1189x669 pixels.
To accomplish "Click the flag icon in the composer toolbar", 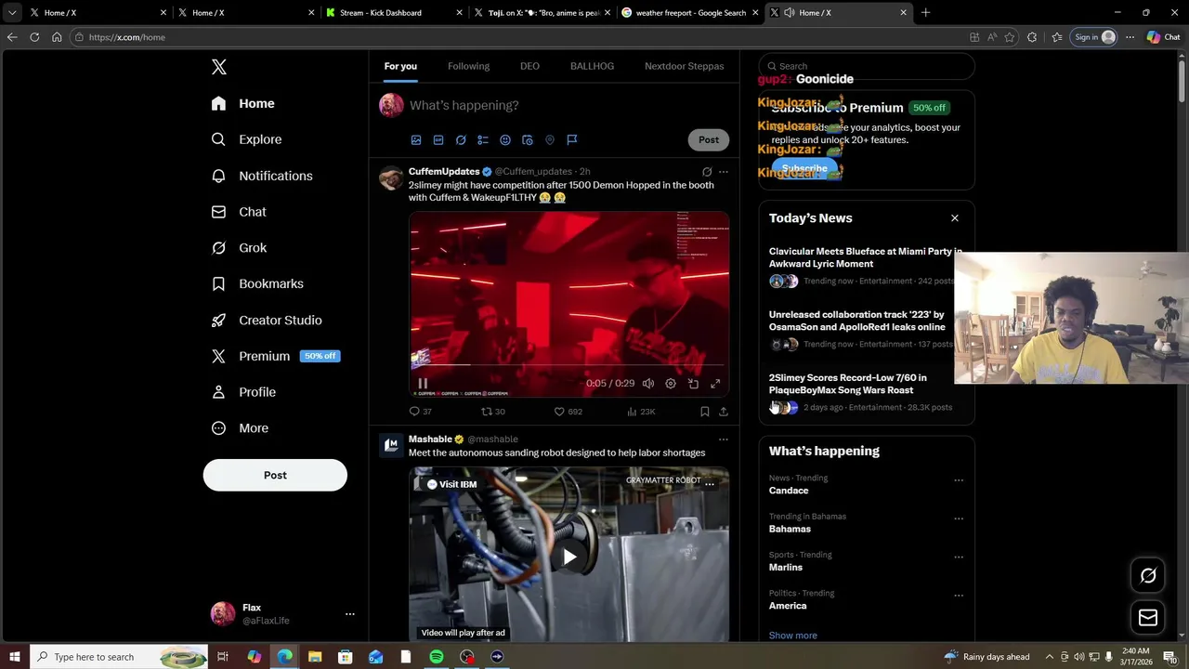I will pyautogui.click(x=572, y=139).
